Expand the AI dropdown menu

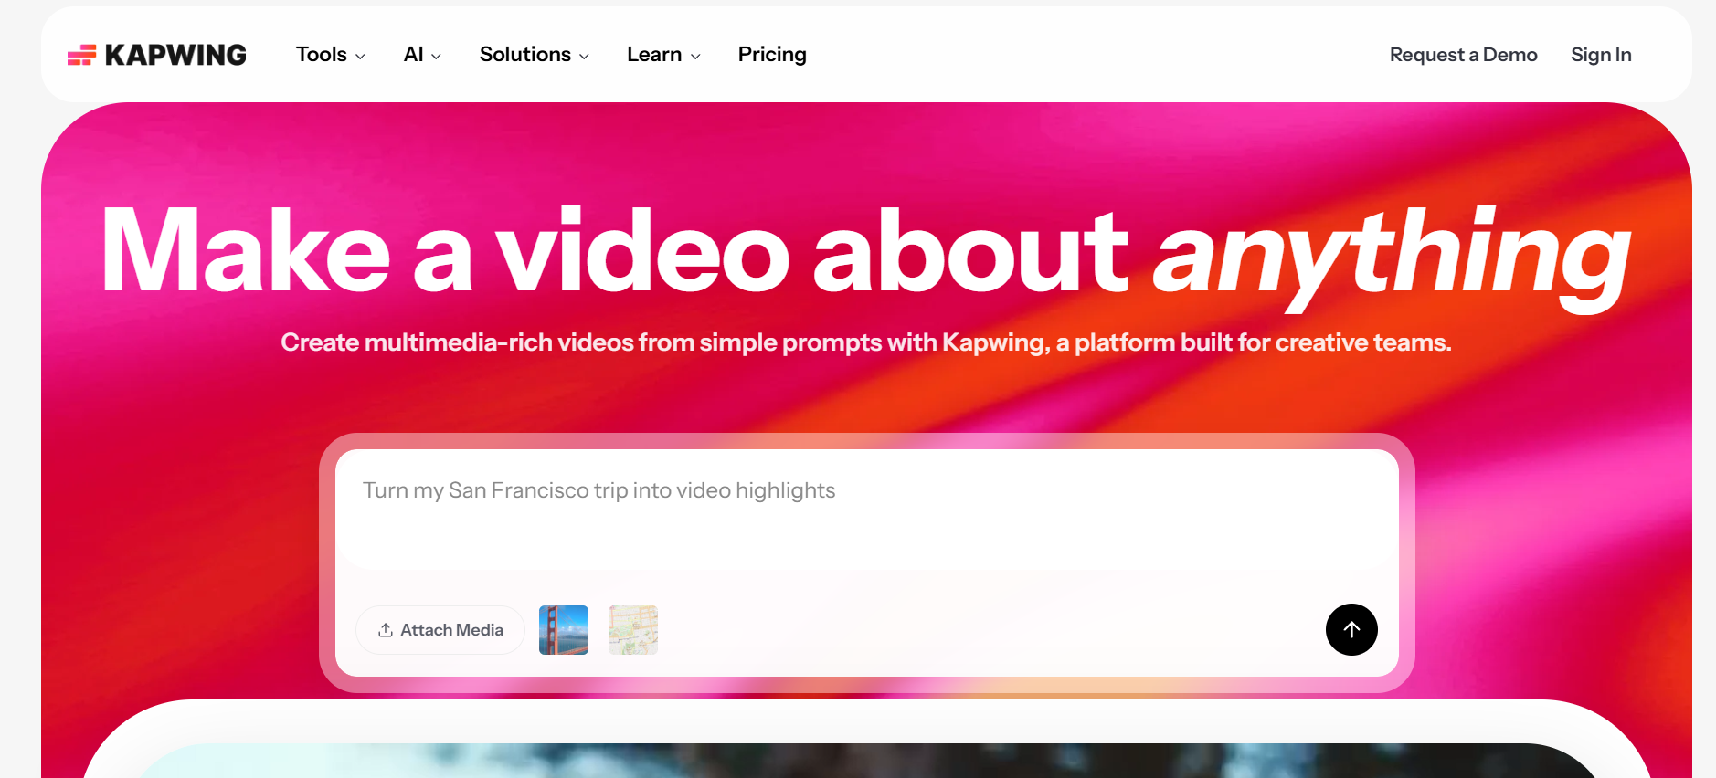422,55
